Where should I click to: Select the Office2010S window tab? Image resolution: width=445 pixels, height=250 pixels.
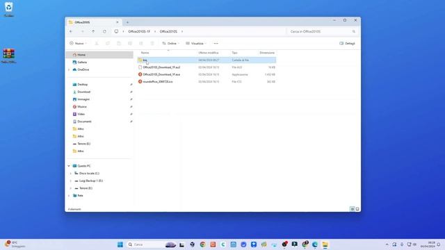point(94,22)
